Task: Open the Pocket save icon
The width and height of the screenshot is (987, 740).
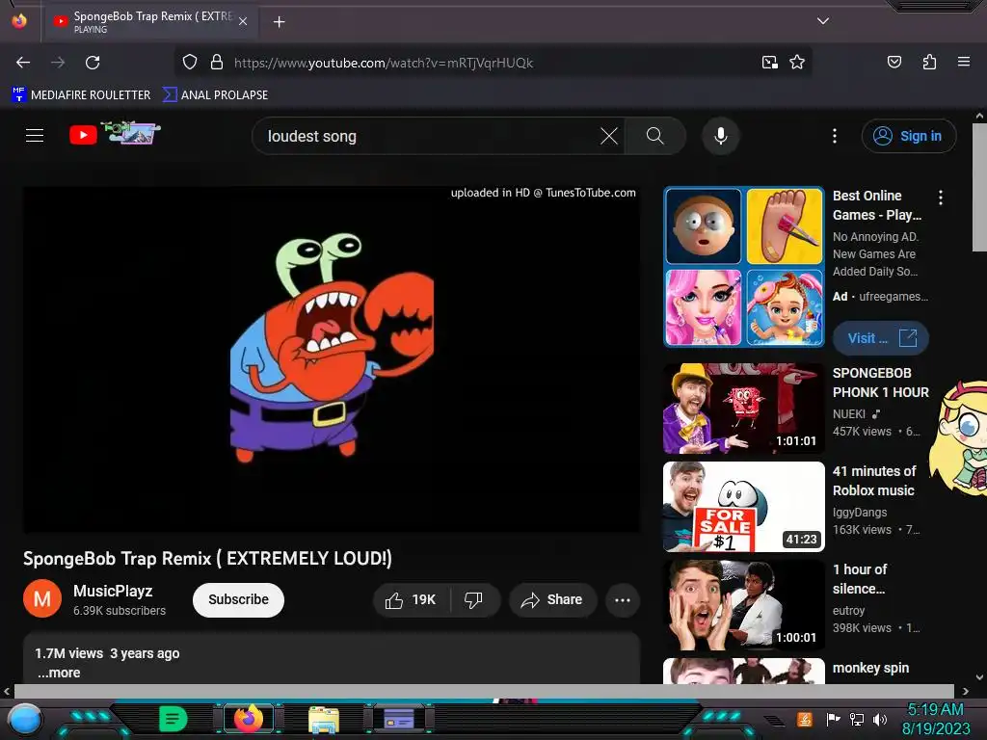Action: 894,62
